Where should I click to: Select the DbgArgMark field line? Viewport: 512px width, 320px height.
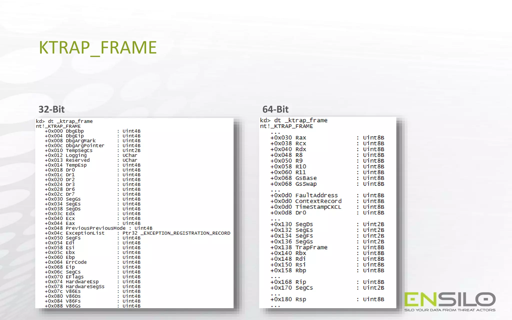[x=92, y=141]
